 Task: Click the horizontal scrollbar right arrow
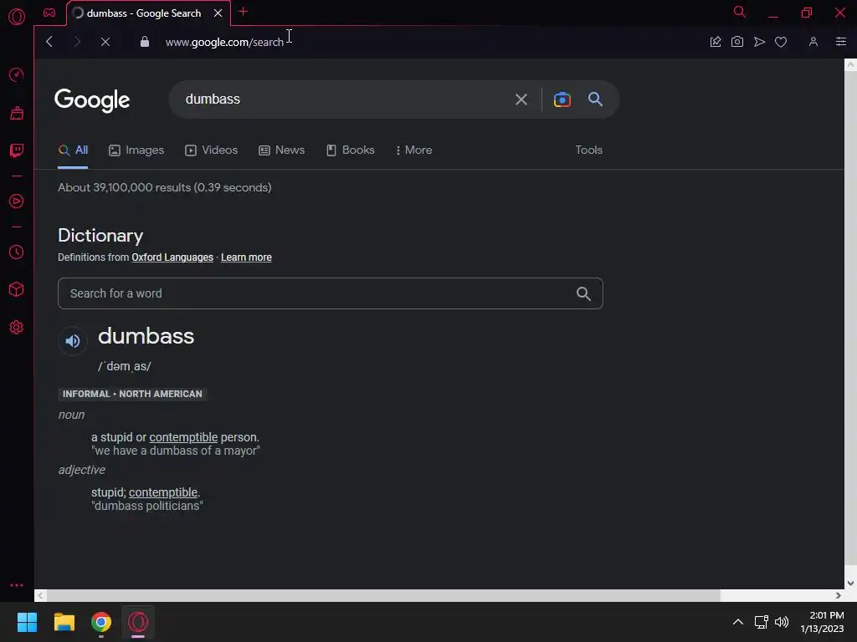838,595
